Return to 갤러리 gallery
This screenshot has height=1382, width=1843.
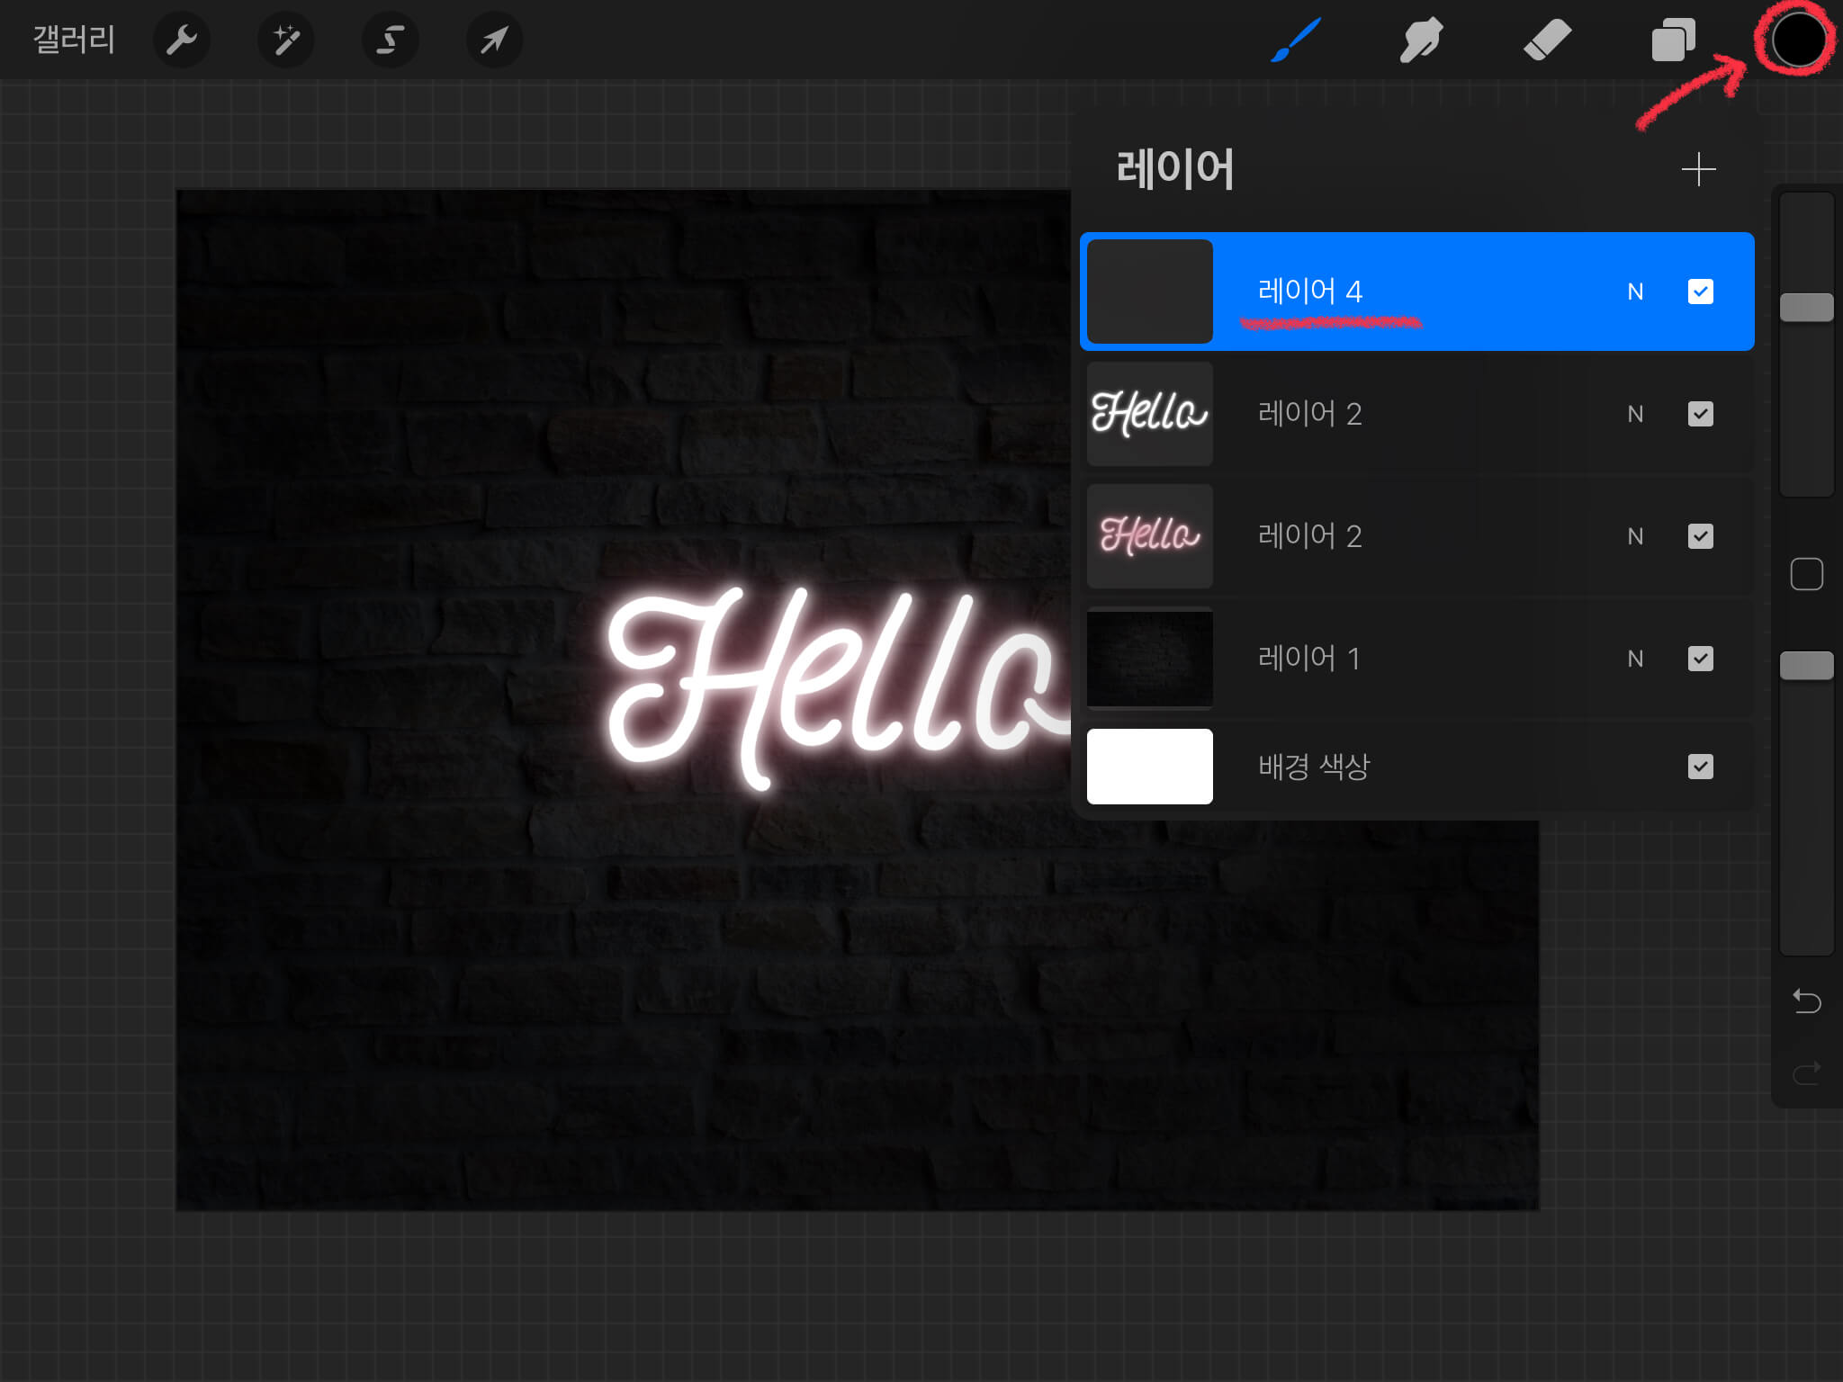(74, 40)
